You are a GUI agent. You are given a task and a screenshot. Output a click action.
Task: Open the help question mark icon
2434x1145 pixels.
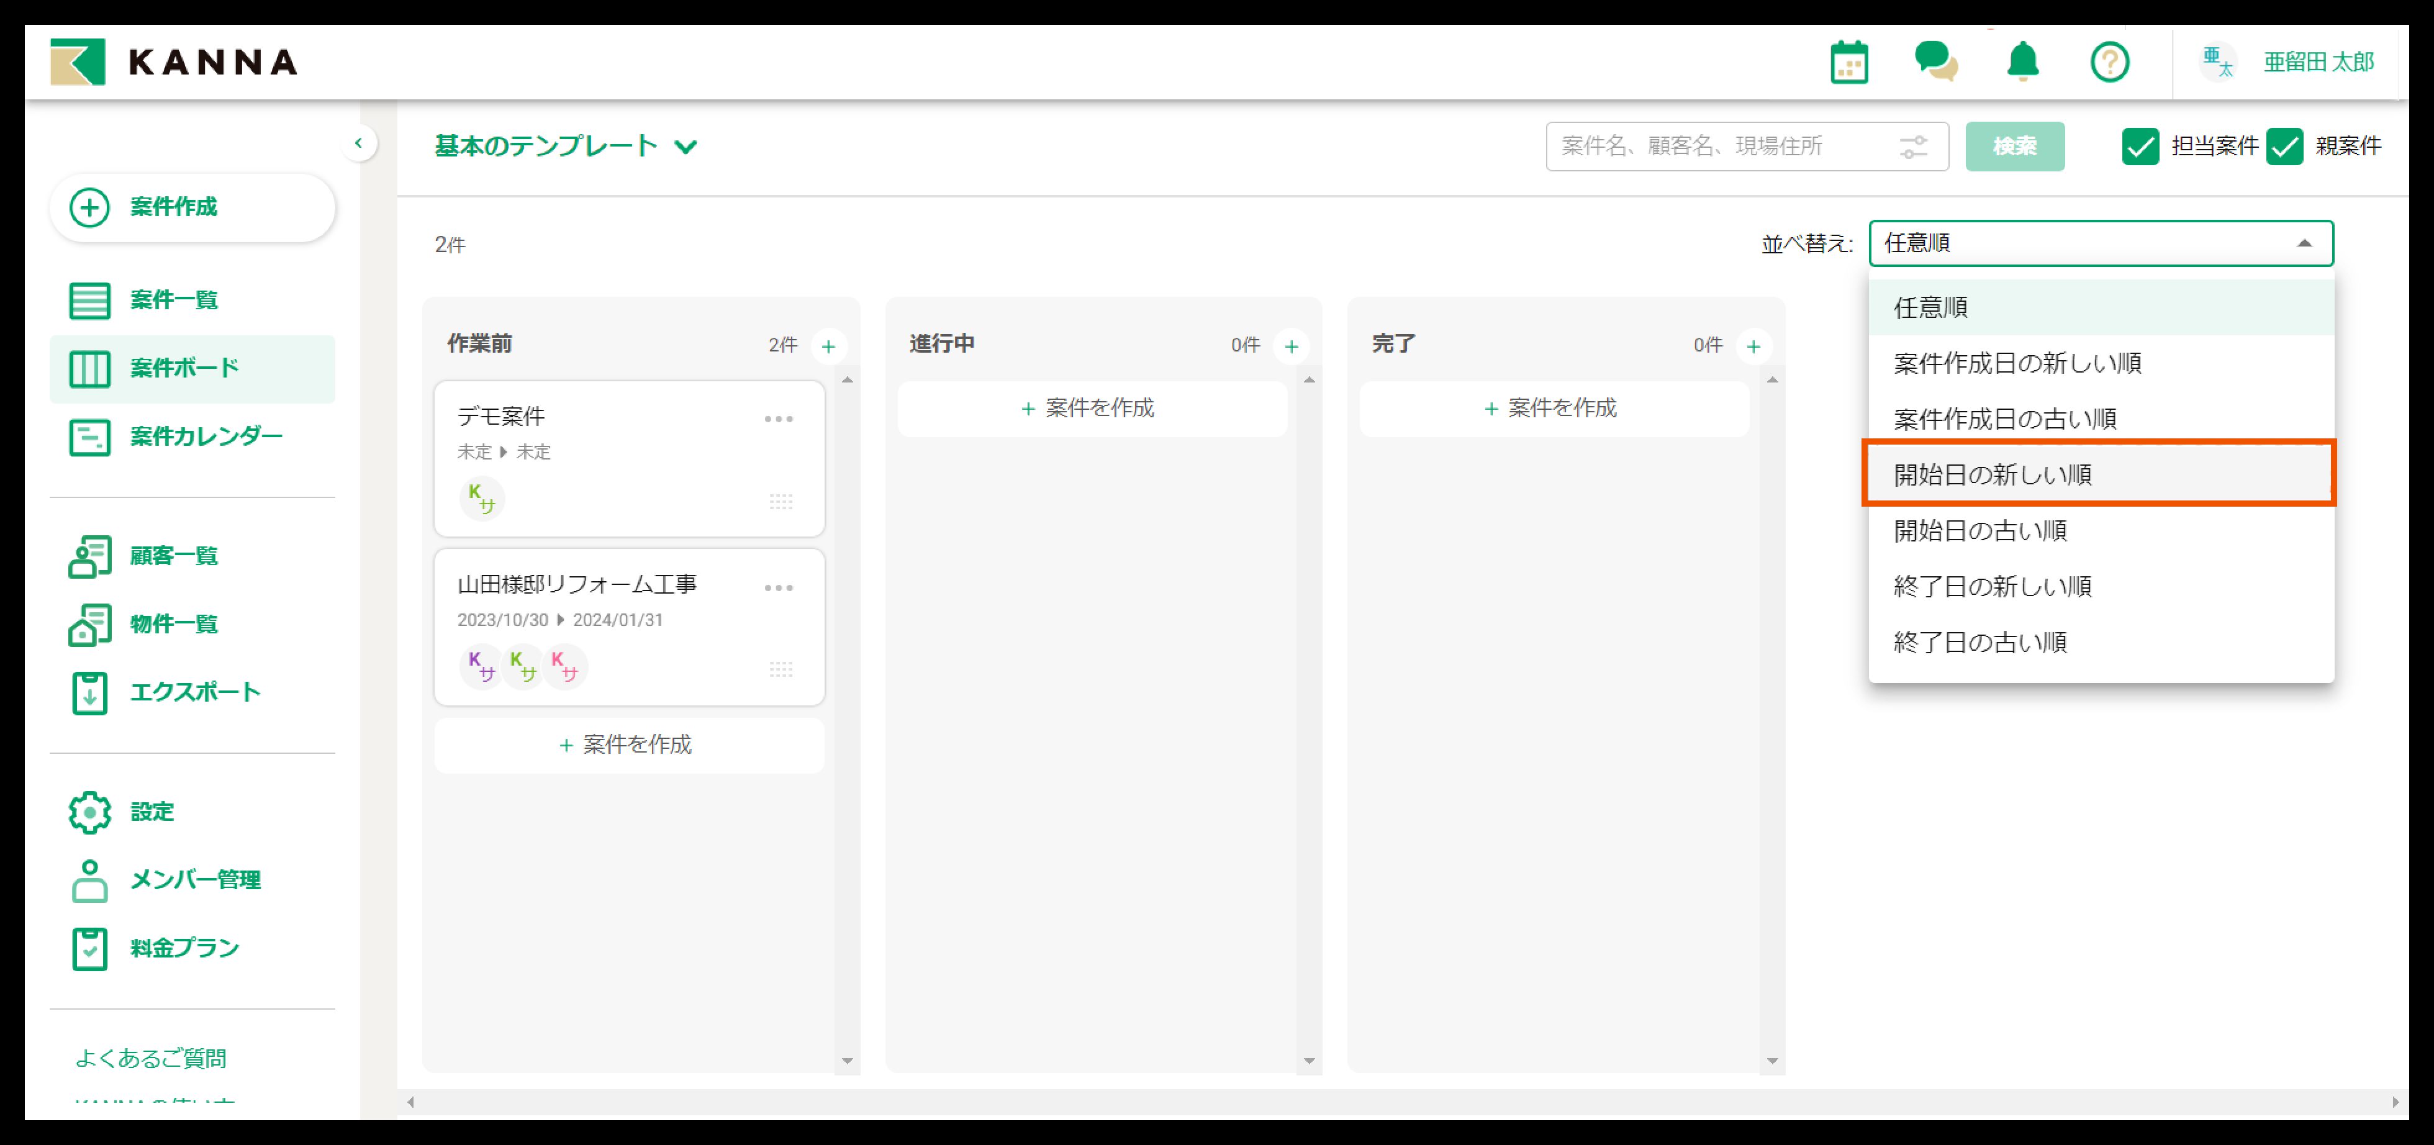click(2109, 62)
